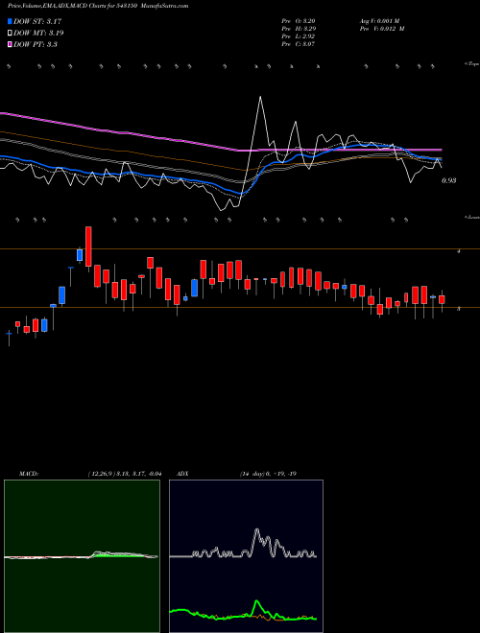Viewport: 480px width, 633px height.
Task: Click the price label 3 on the right axis
Action: (458, 309)
